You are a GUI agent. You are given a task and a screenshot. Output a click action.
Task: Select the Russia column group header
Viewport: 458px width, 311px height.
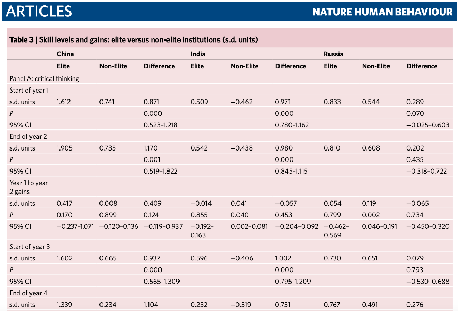(x=334, y=54)
